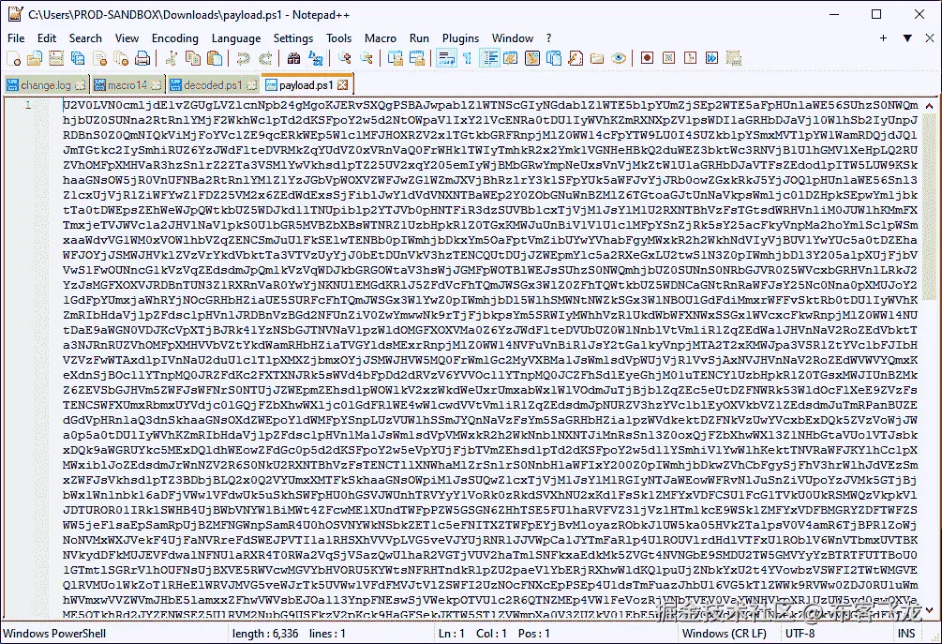Viewport: 942px width, 644px height.
Task: Close current document using toolbar Close icon
Action: pos(99,58)
